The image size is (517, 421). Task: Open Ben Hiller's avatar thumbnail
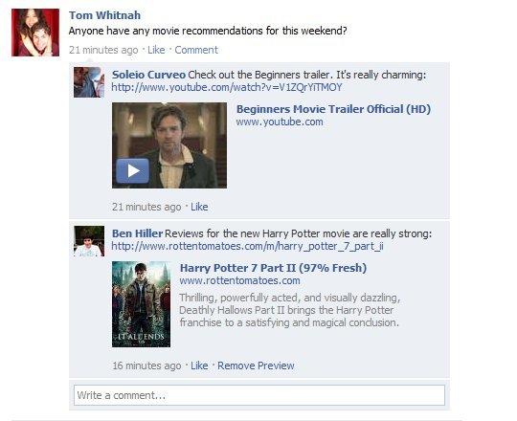coord(89,241)
